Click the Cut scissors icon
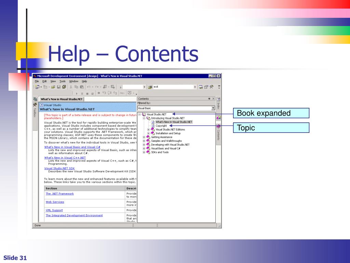 click(71, 87)
